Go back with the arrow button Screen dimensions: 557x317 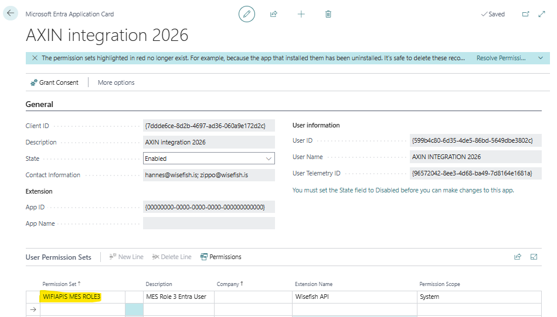click(x=11, y=13)
